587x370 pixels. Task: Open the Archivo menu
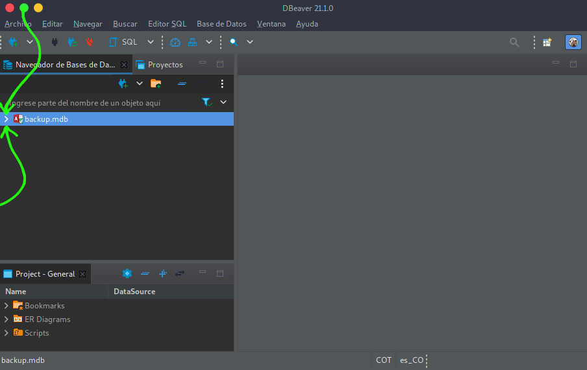18,24
